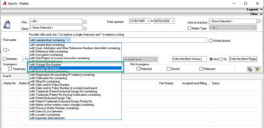Switch to the Search tab
264x128 pixels.
[7, 76]
